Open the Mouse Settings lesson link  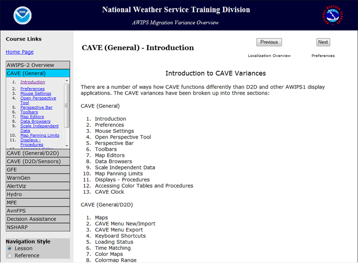(x=35, y=93)
